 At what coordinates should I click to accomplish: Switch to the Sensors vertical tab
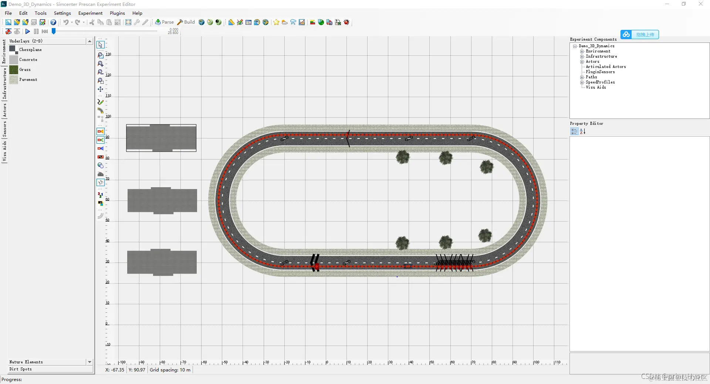(4, 129)
